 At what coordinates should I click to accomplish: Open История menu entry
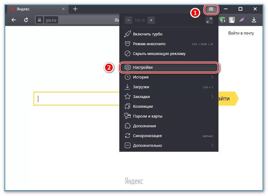coord(169,77)
